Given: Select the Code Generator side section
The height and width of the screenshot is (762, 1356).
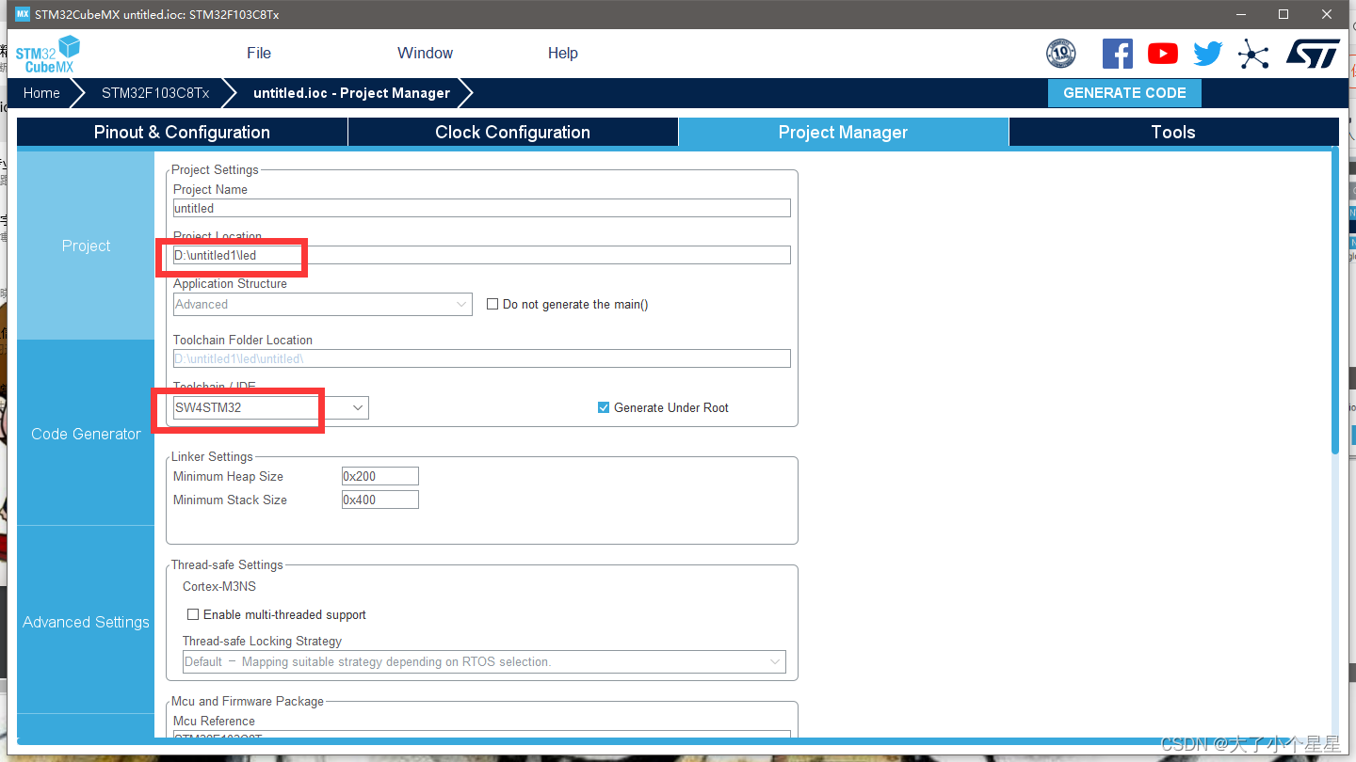Looking at the screenshot, I should 86,434.
